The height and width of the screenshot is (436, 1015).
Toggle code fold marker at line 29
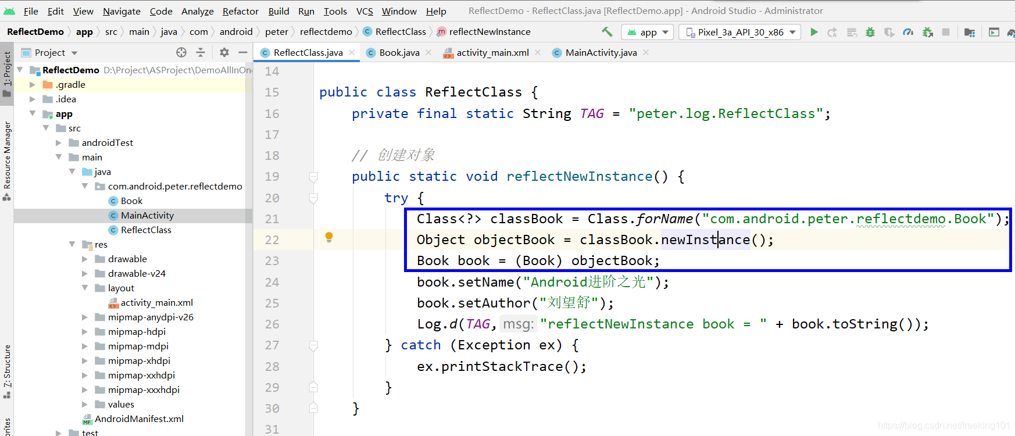coord(313,387)
